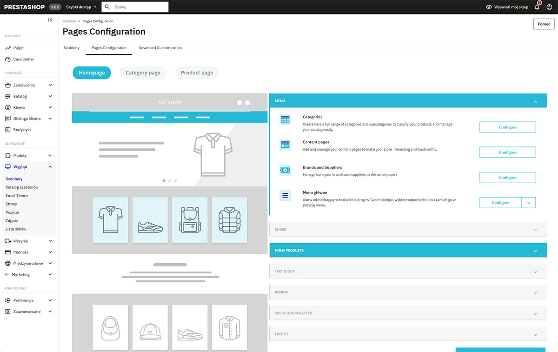The width and height of the screenshot is (558, 352).
Task: Expand the SLIDER section
Action: (x=408, y=229)
